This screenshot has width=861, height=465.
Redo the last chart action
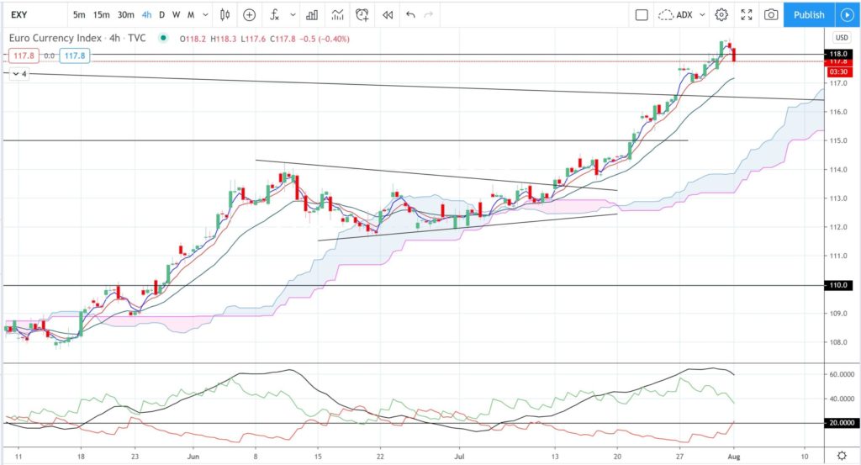pyautogui.click(x=428, y=15)
